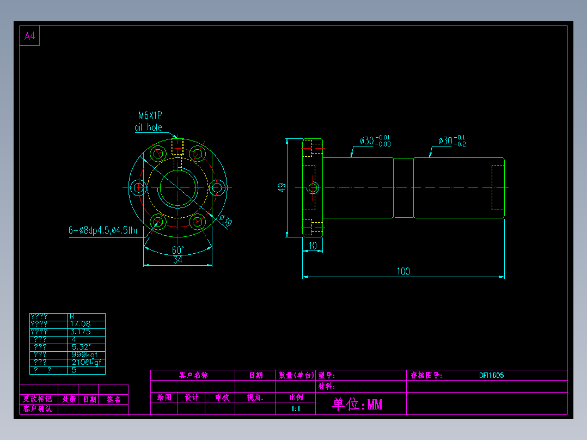Select the 比例 scale label
587x440 pixels.
[296, 398]
